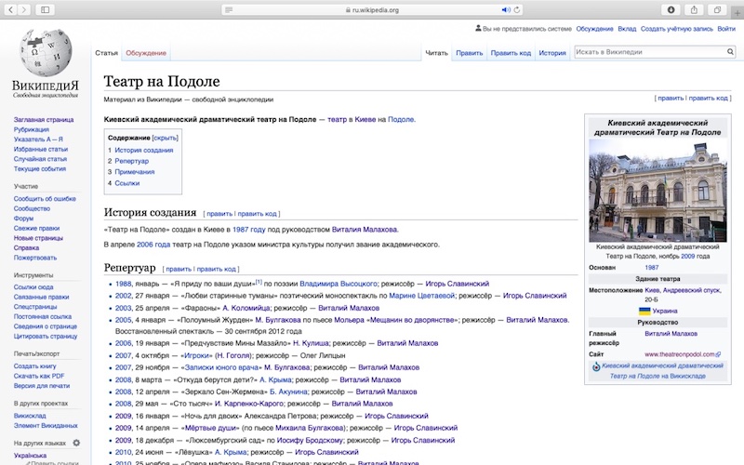744x465 pixels.
Task: Open language settings gear icon
Action: pyautogui.click(x=76, y=443)
